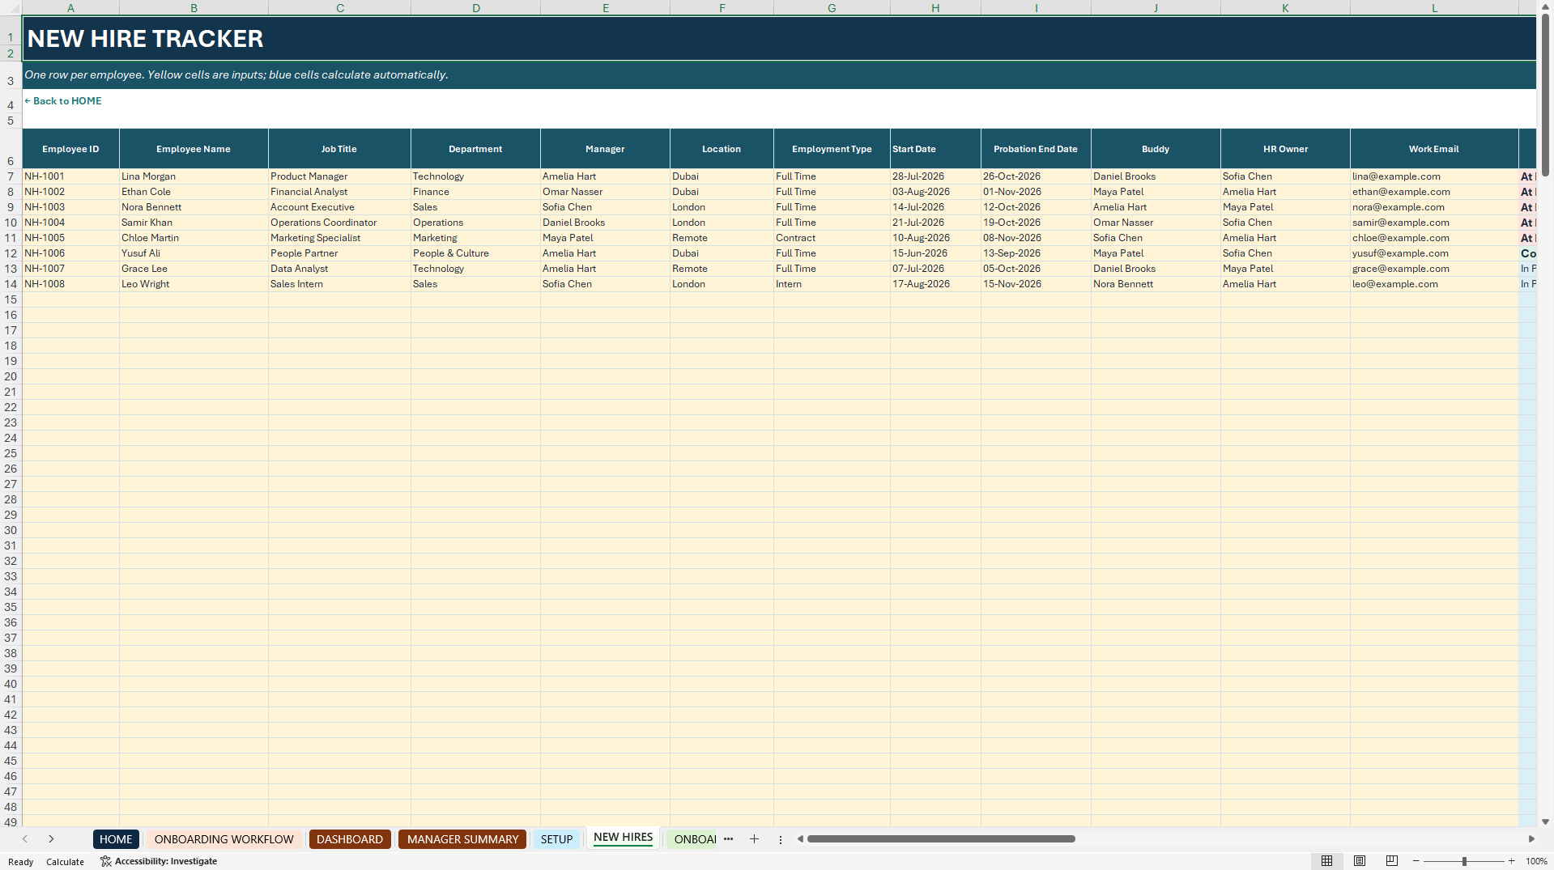This screenshot has width=1554, height=870.
Task: Select column L header
Action: pyautogui.click(x=1434, y=7)
